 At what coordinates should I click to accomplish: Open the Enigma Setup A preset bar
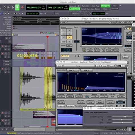[88, 22]
